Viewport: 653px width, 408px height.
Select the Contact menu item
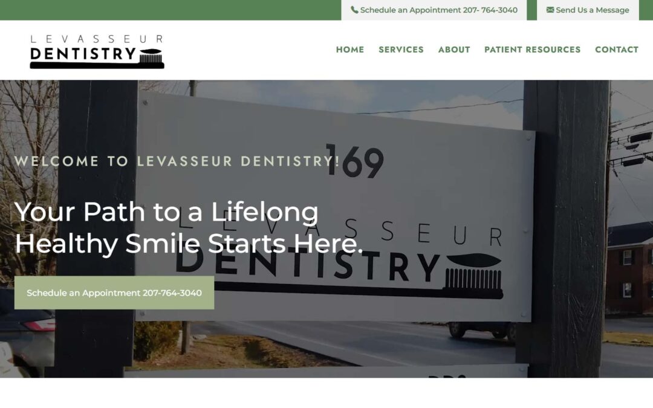tap(617, 50)
